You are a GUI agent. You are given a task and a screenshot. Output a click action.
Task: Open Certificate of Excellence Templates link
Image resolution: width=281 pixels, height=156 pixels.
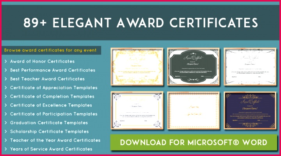51,105
